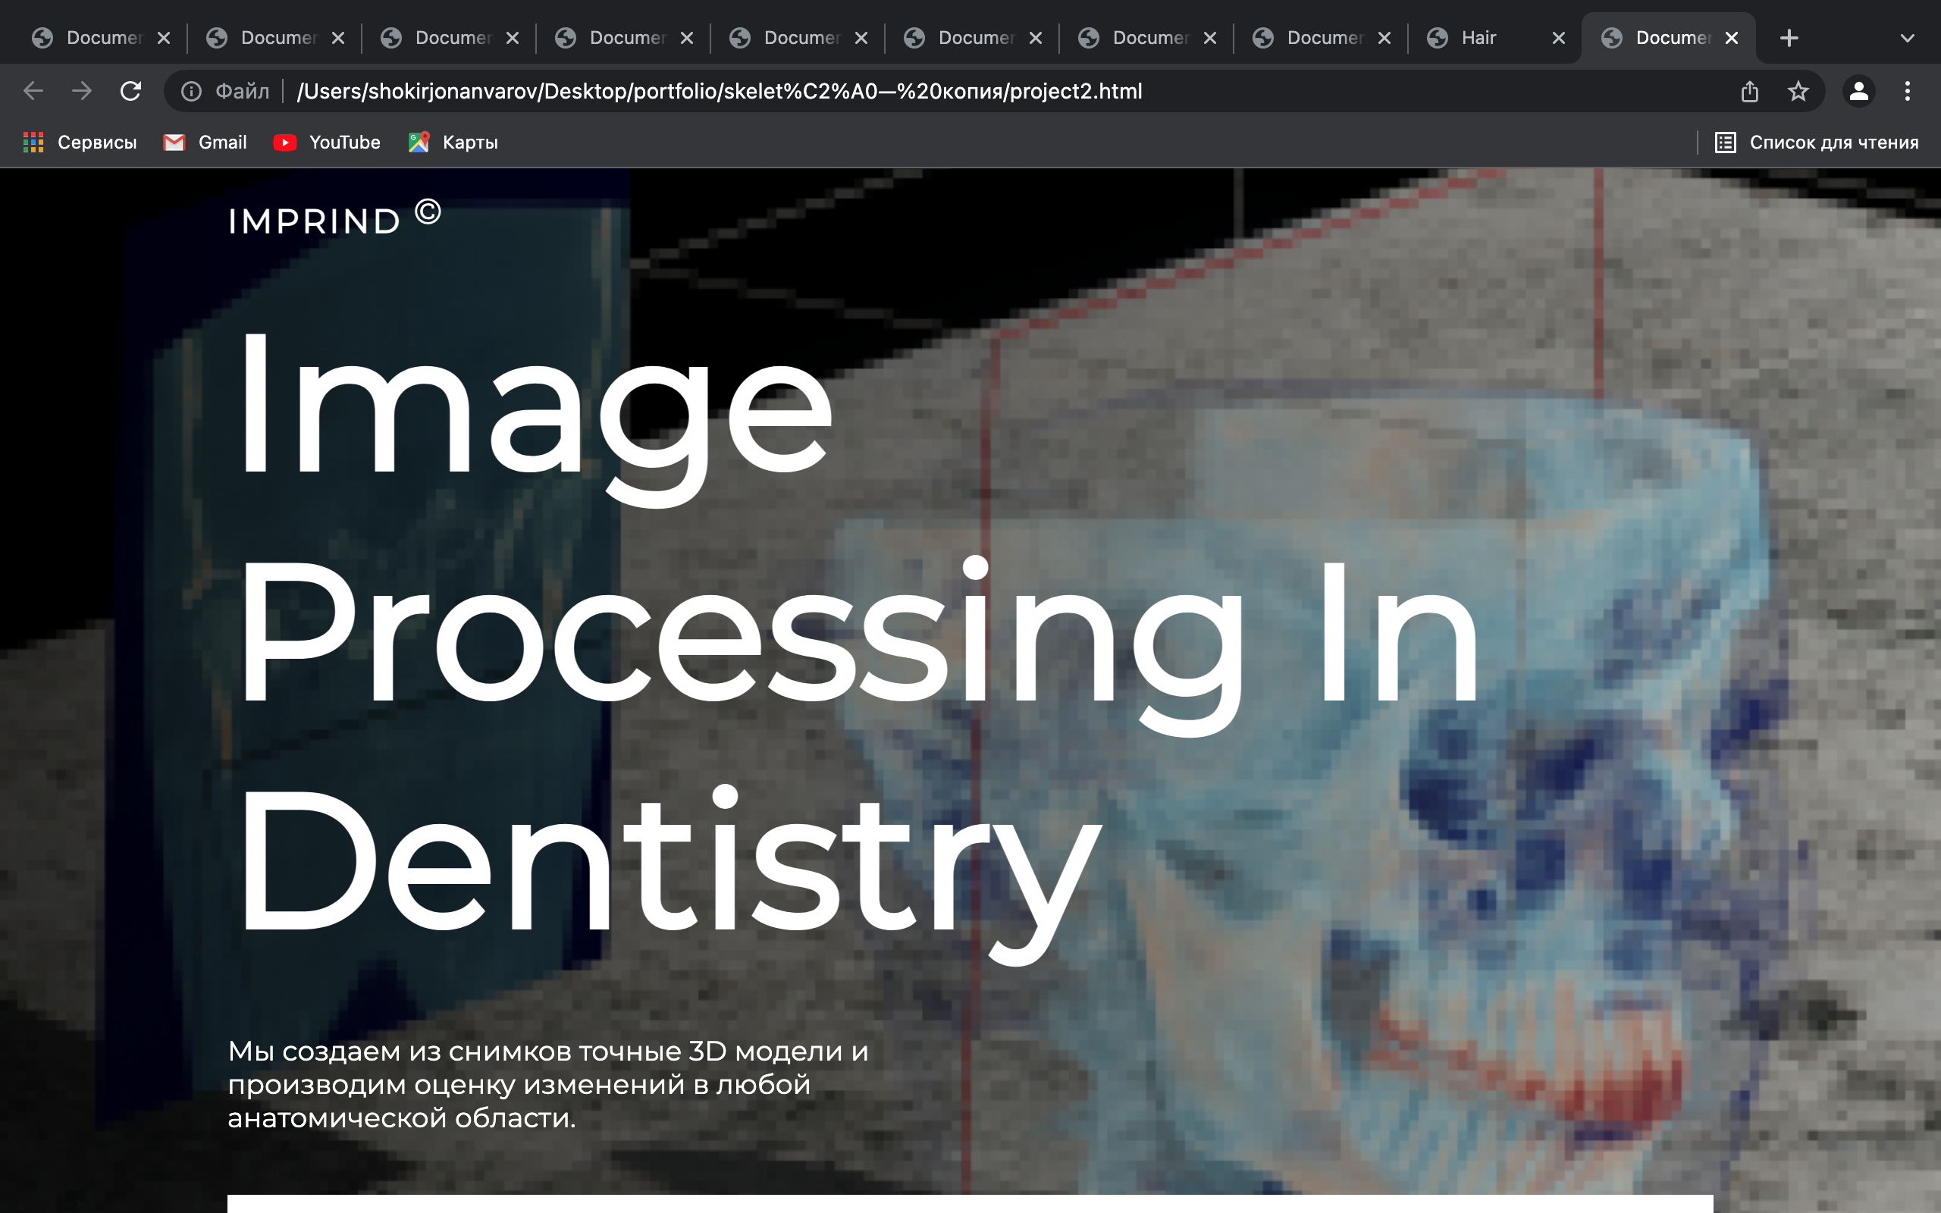1941x1213 pixels.
Task: Go back using the back arrow
Action: tap(33, 92)
